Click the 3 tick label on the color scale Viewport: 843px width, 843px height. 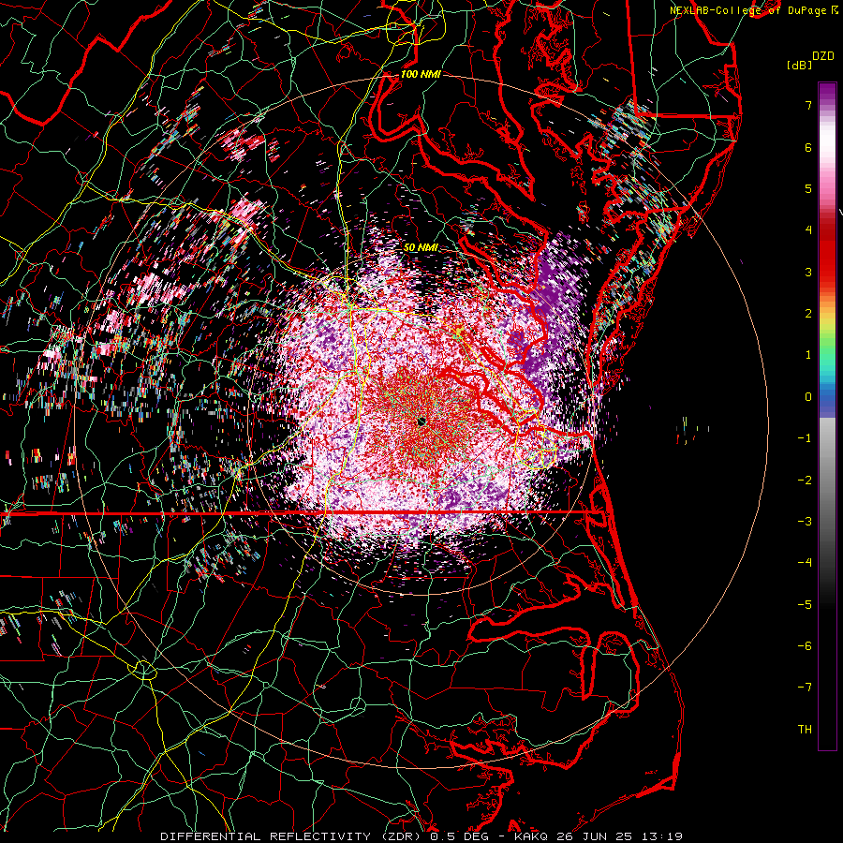[808, 272]
